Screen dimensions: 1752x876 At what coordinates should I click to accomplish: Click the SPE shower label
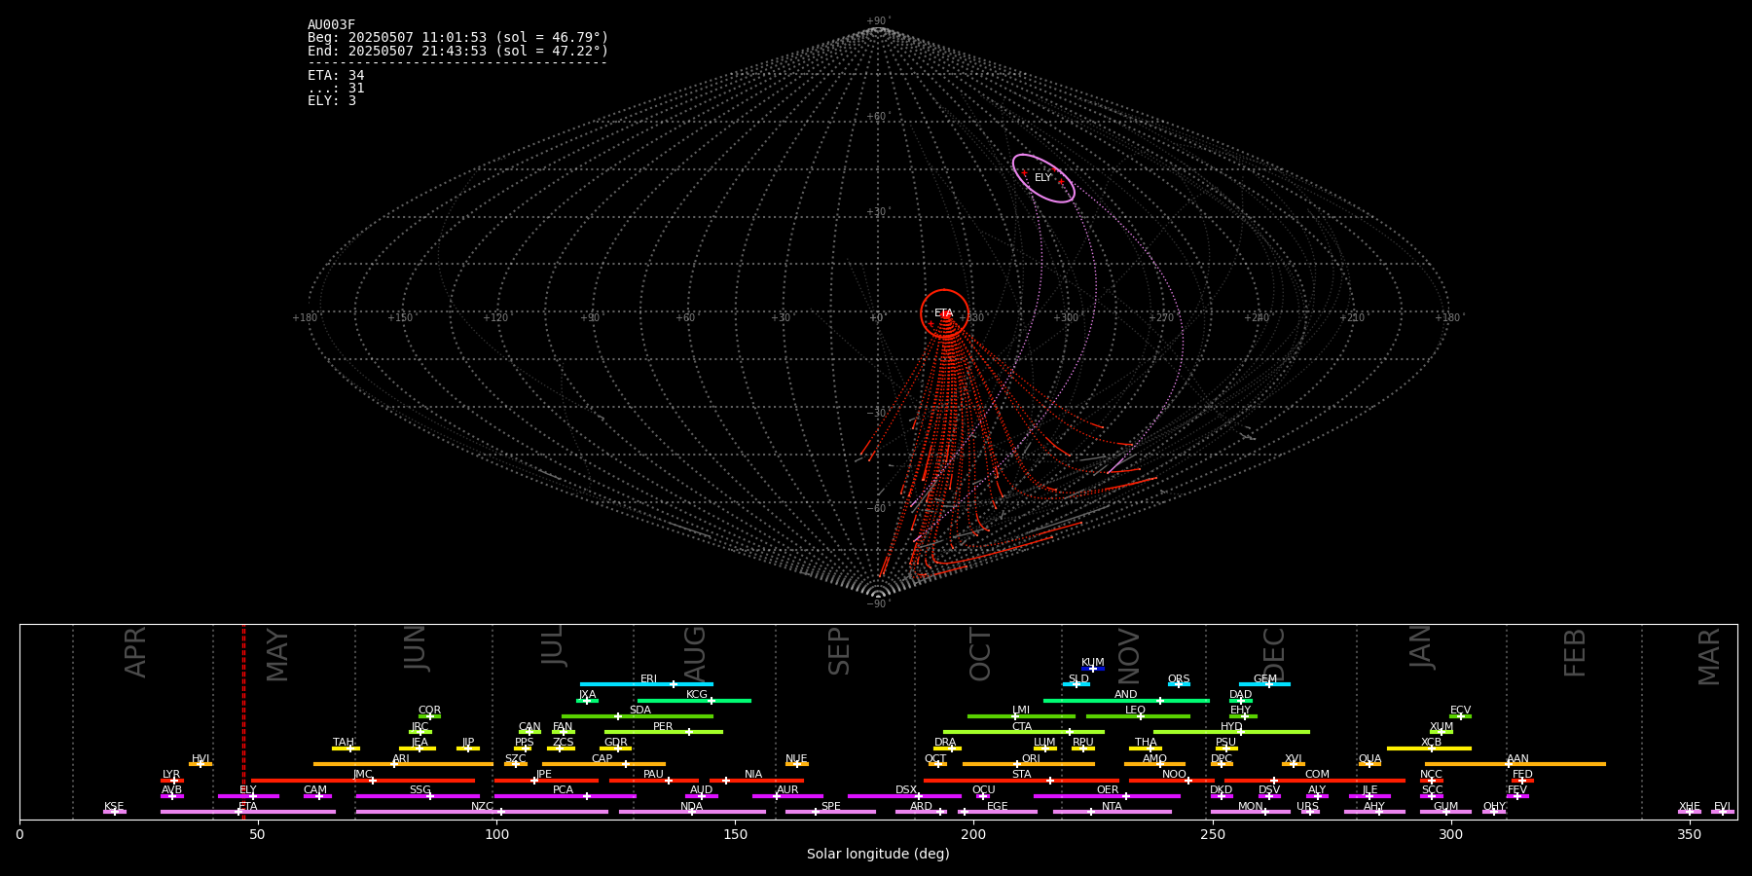coord(831,807)
